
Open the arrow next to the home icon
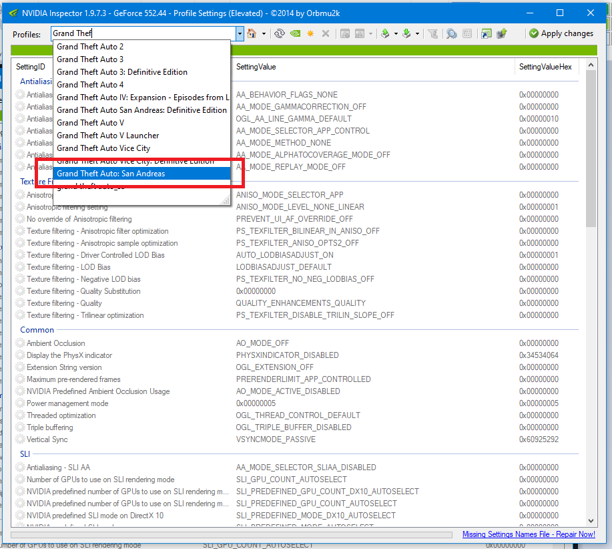[x=264, y=34]
